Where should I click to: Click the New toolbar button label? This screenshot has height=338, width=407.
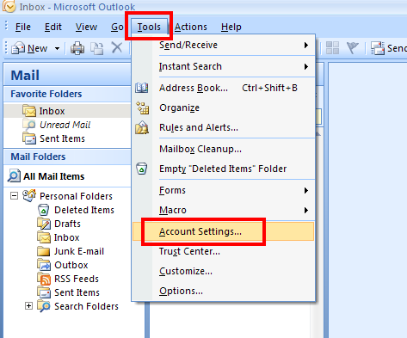click(x=37, y=48)
